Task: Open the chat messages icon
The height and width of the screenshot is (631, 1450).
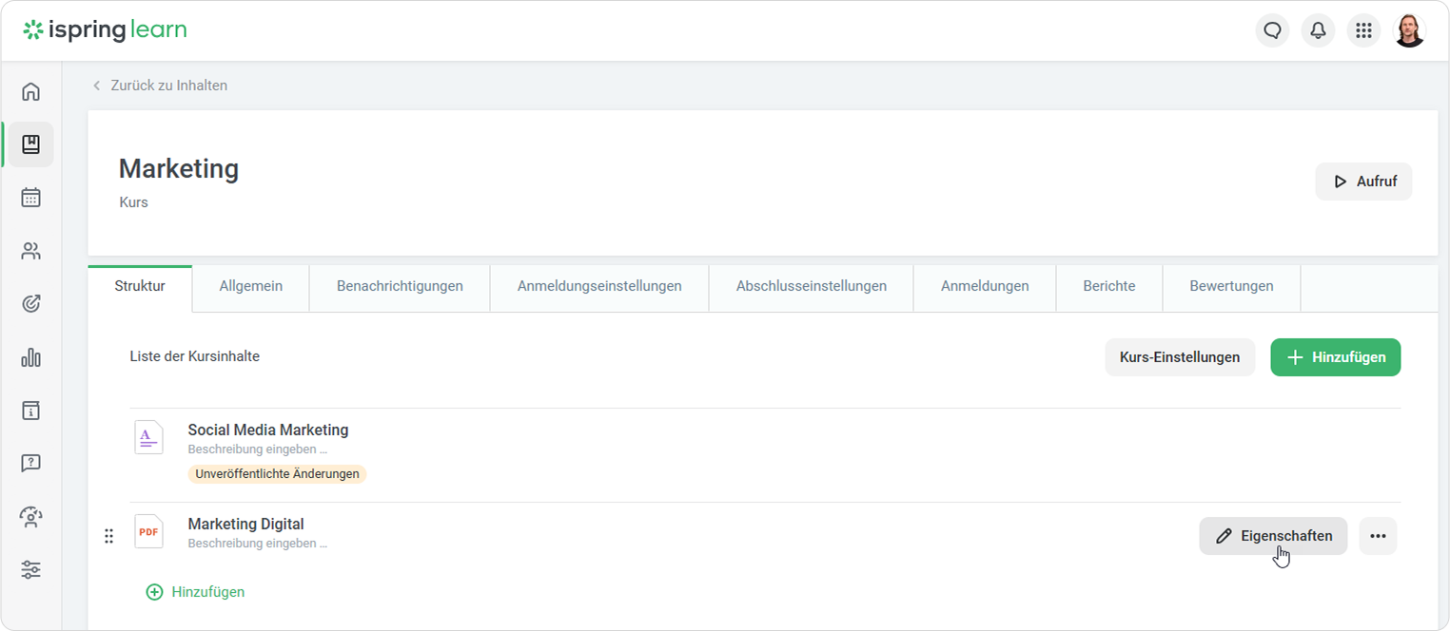Action: (1272, 30)
